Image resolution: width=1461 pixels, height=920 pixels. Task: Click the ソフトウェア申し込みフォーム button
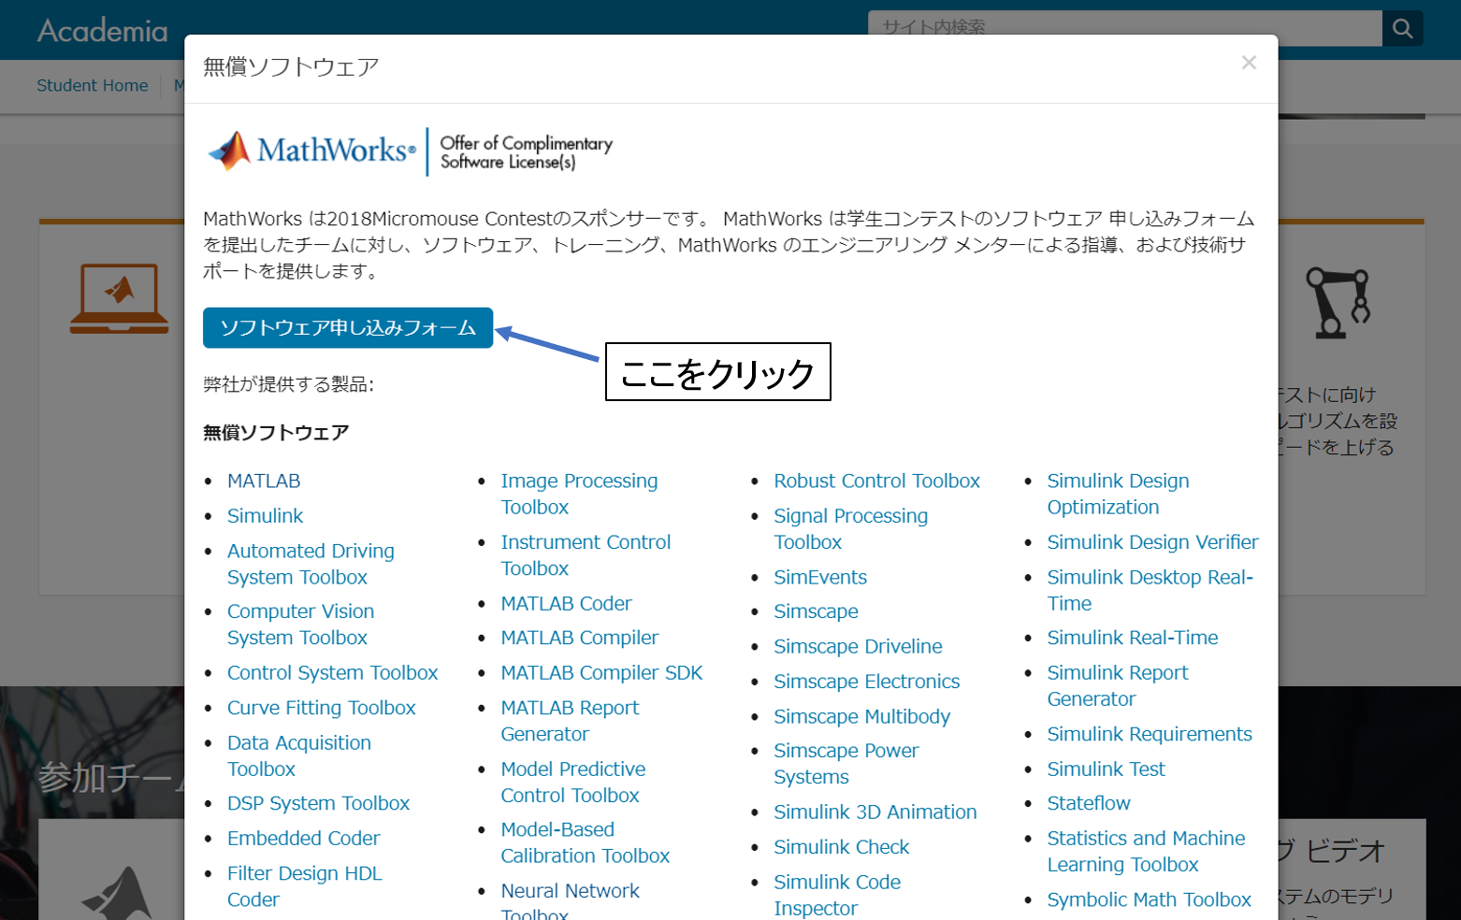[348, 327]
